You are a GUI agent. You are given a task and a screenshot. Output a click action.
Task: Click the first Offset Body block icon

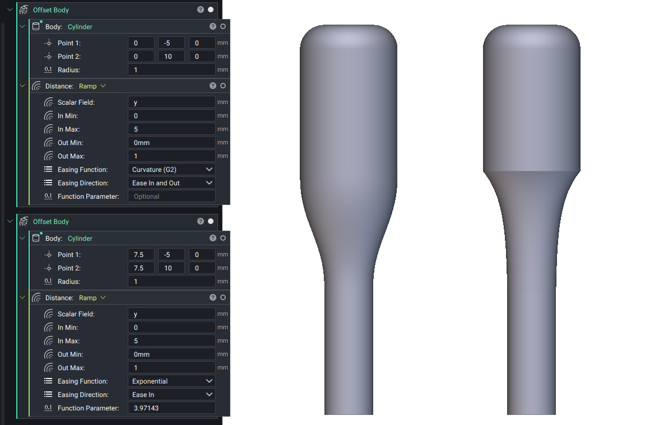[24, 10]
